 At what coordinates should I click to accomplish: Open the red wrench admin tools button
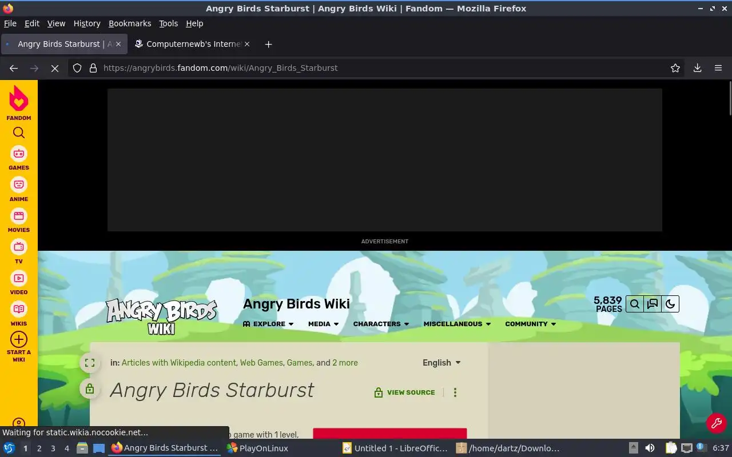716,423
